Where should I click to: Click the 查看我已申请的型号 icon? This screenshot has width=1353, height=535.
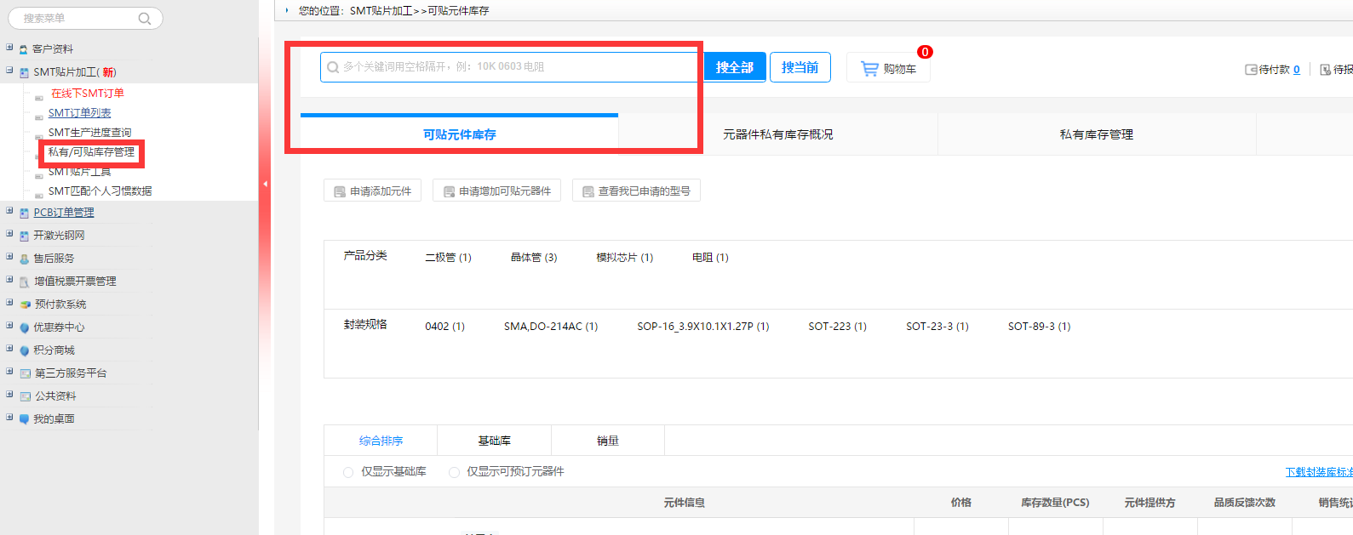pos(588,192)
